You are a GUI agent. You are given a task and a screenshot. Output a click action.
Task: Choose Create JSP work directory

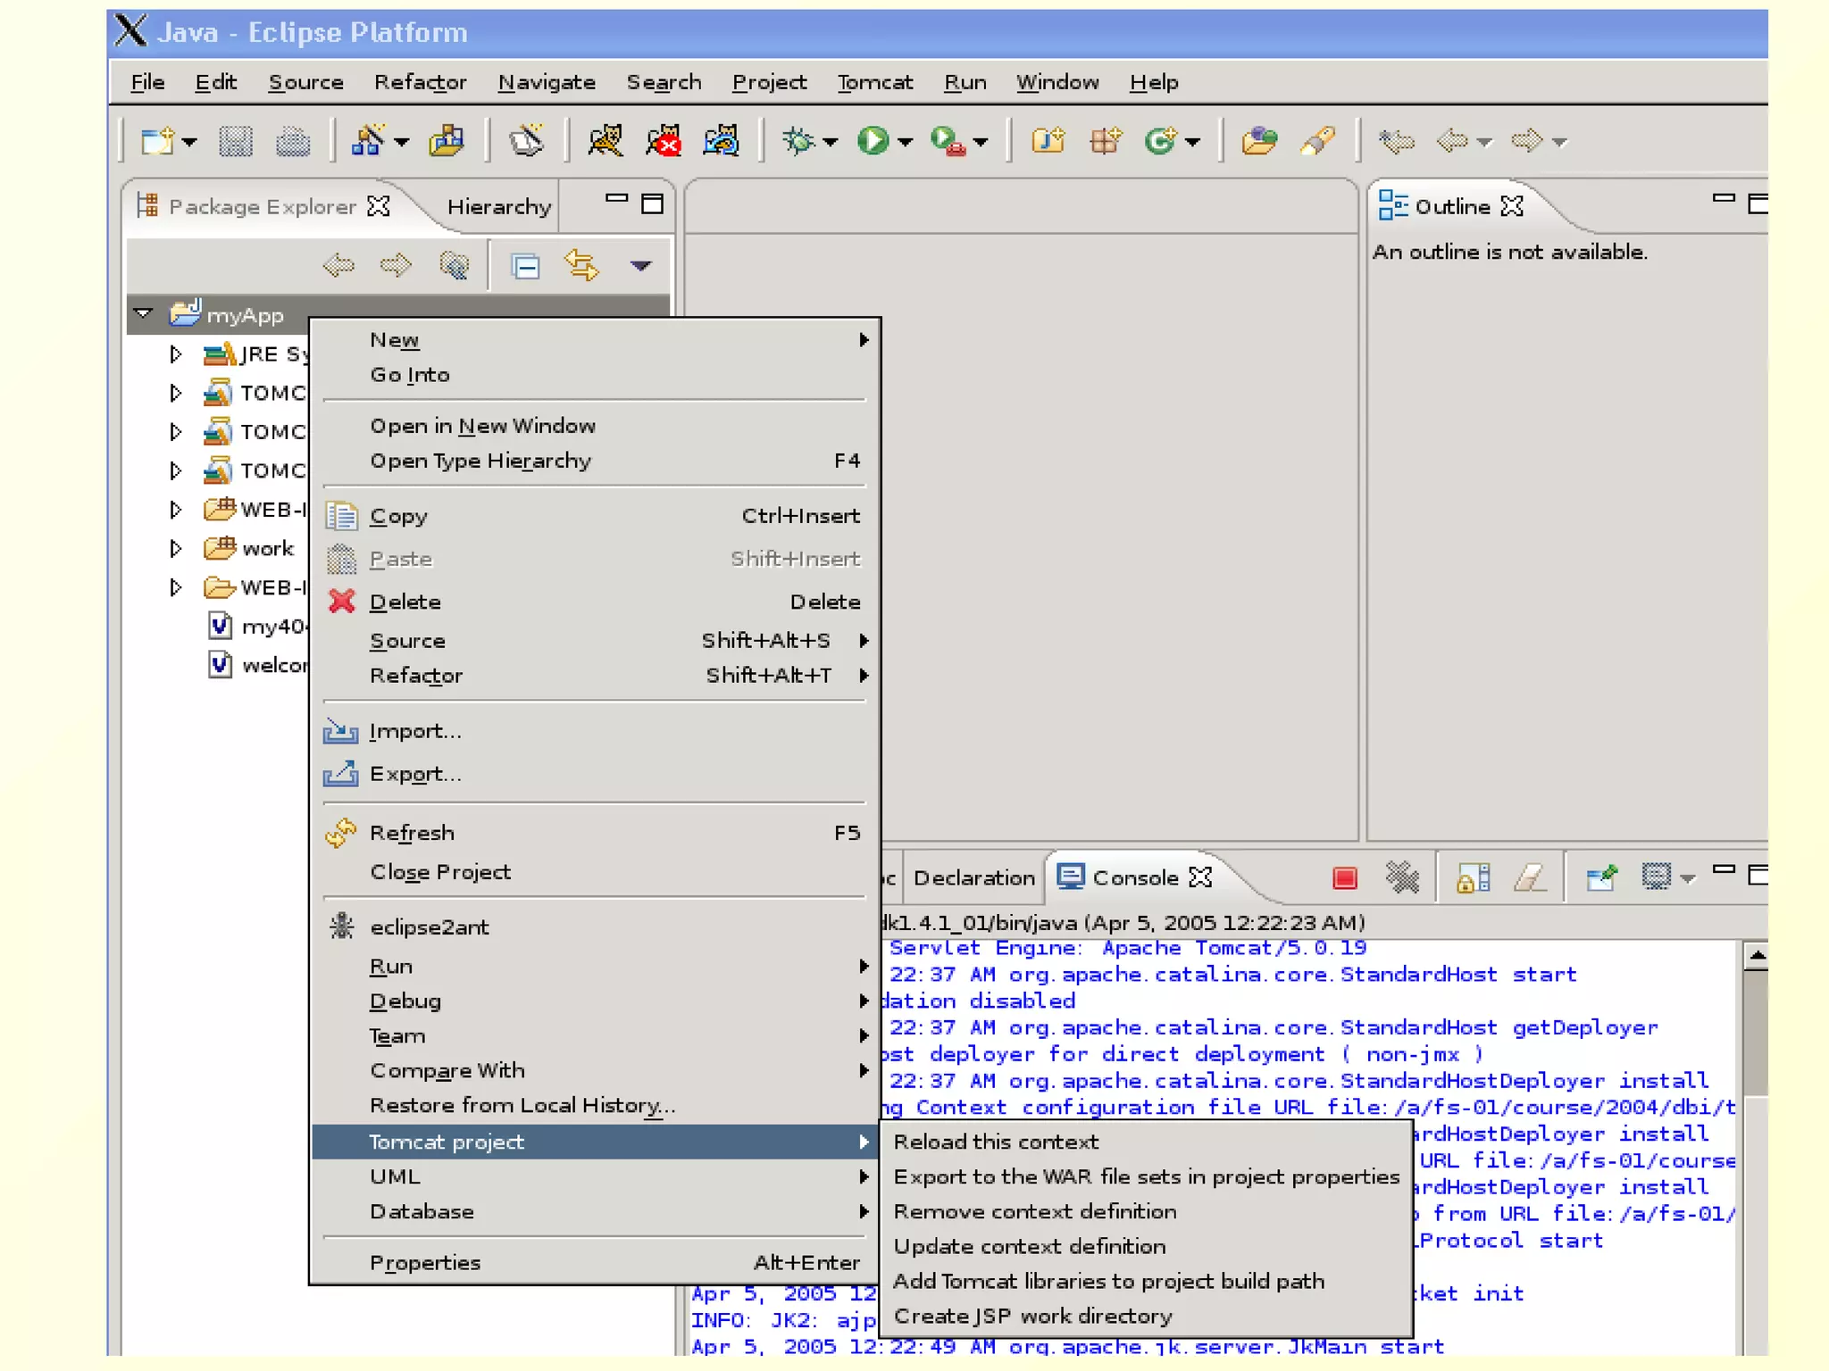click(1145, 1316)
